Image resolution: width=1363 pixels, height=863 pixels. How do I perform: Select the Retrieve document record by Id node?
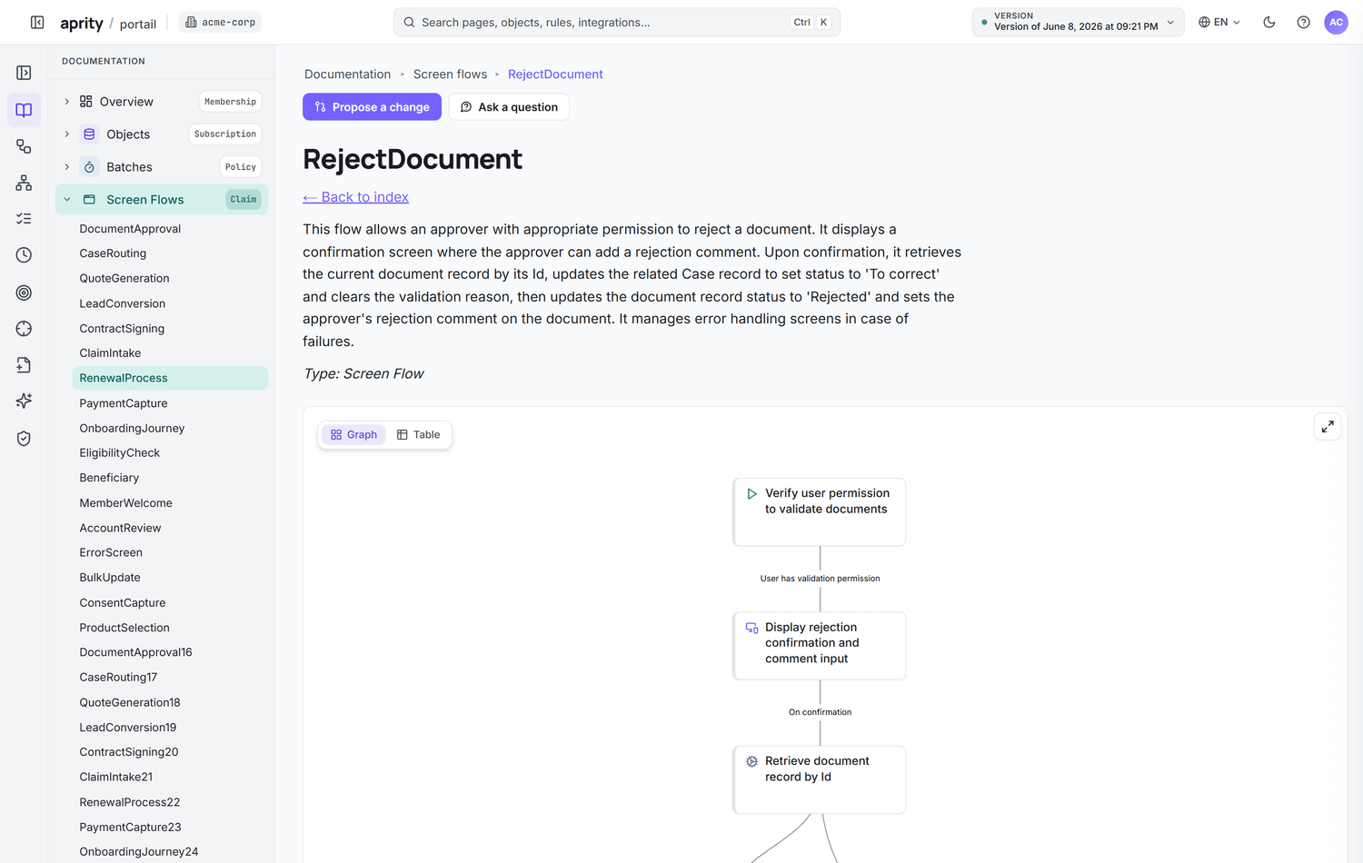point(820,779)
